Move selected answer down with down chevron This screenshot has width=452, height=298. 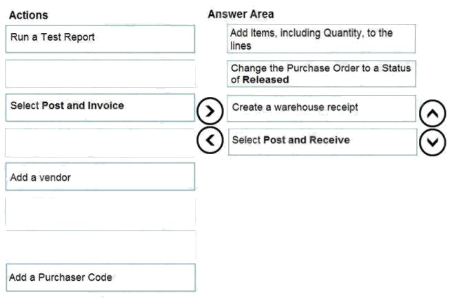point(433,142)
